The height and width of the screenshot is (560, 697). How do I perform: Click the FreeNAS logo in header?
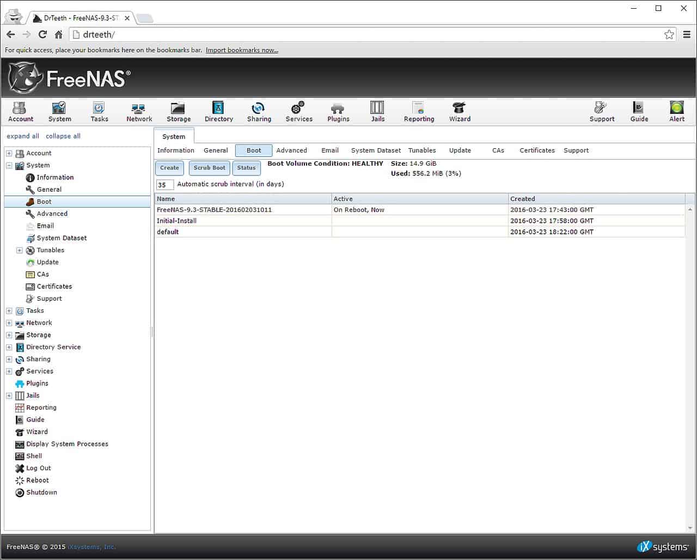(x=69, y=78)
